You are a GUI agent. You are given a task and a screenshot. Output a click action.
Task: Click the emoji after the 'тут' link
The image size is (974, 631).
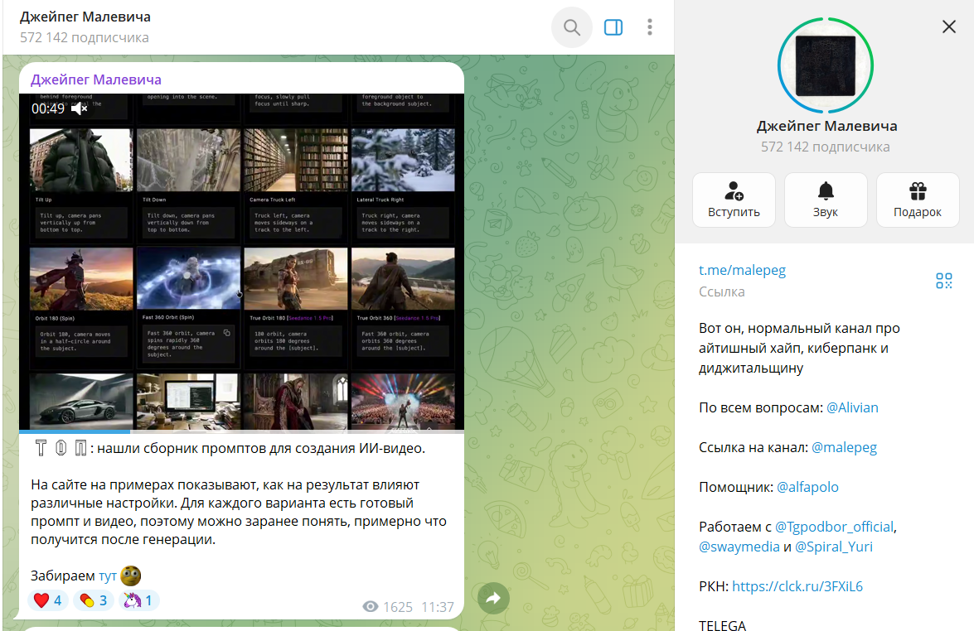(x=130, y=576)
